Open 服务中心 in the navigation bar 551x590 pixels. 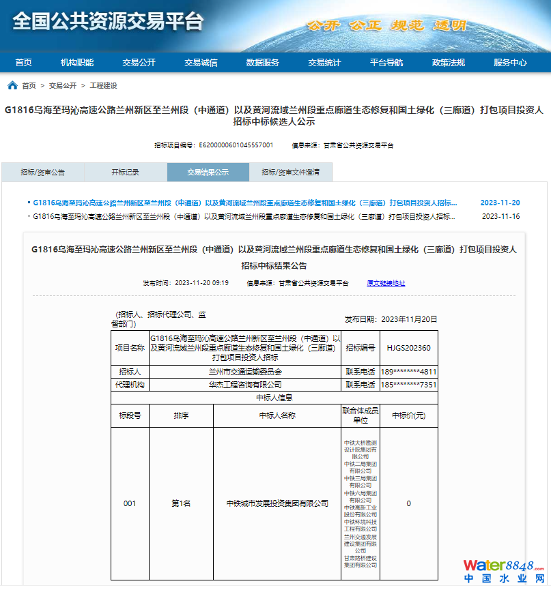coord(510,63)
